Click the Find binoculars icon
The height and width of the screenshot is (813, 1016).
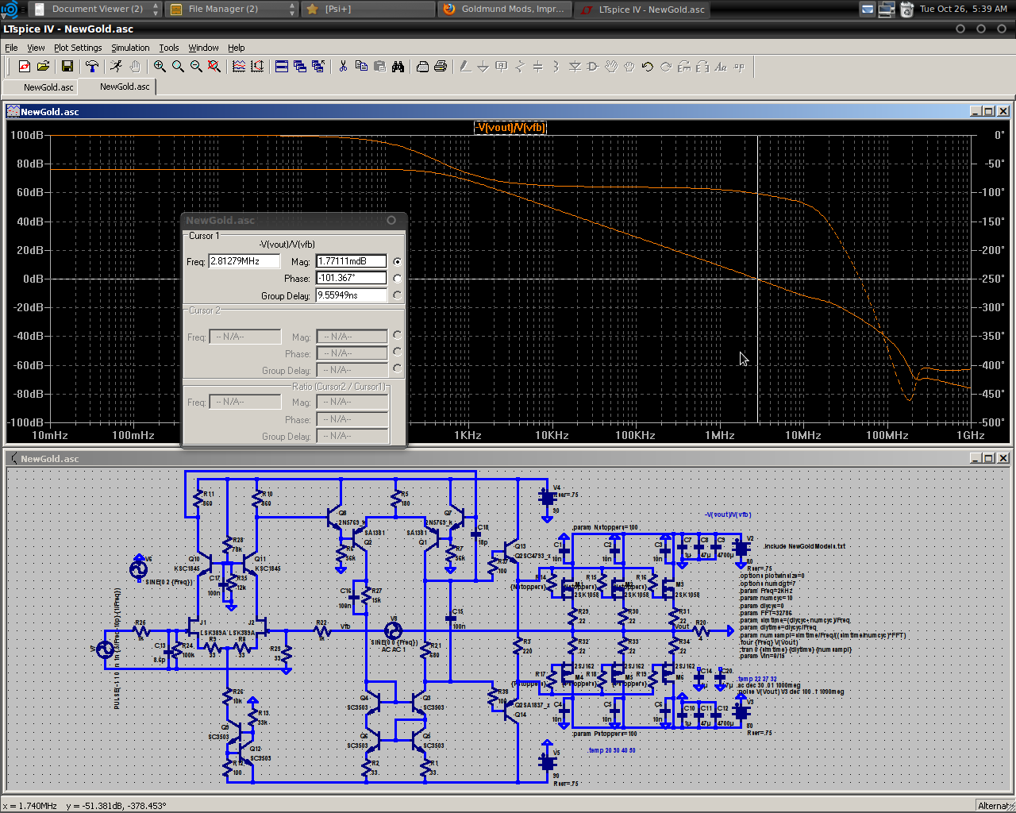398,67
